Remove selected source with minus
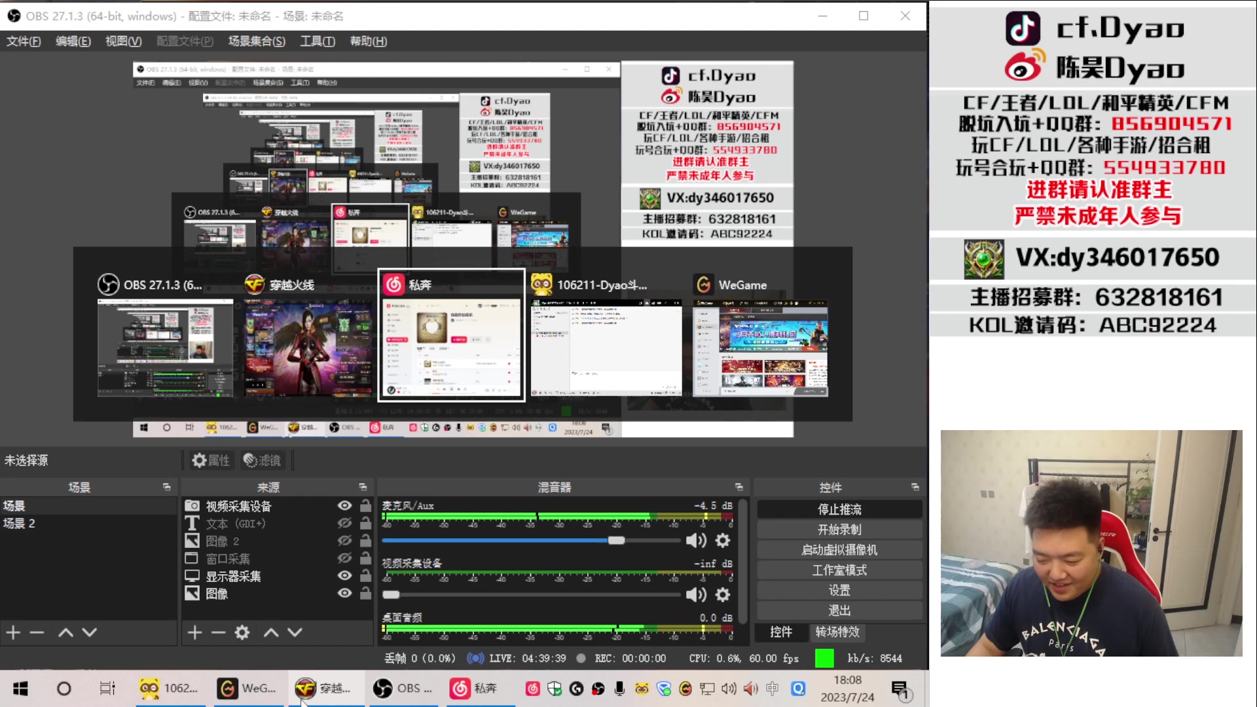Viewport: 1257px width, 707px height. 218,632
